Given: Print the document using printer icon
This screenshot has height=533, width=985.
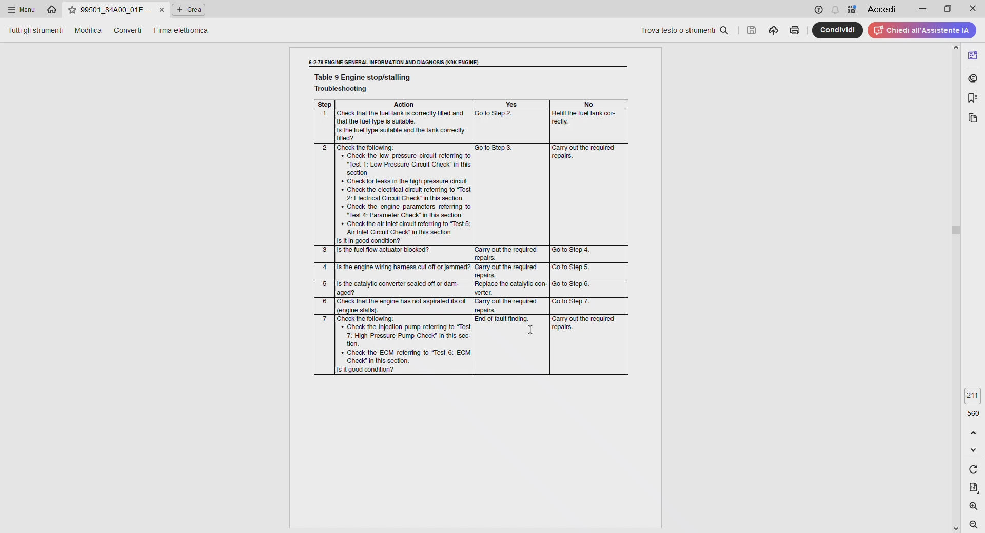Looking at the screenshot, I should 795,30.
